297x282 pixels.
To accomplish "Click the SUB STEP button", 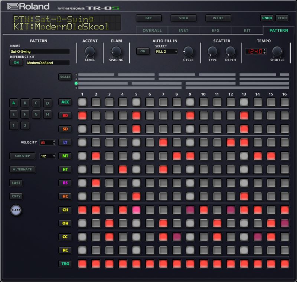I will pos(22,156).
